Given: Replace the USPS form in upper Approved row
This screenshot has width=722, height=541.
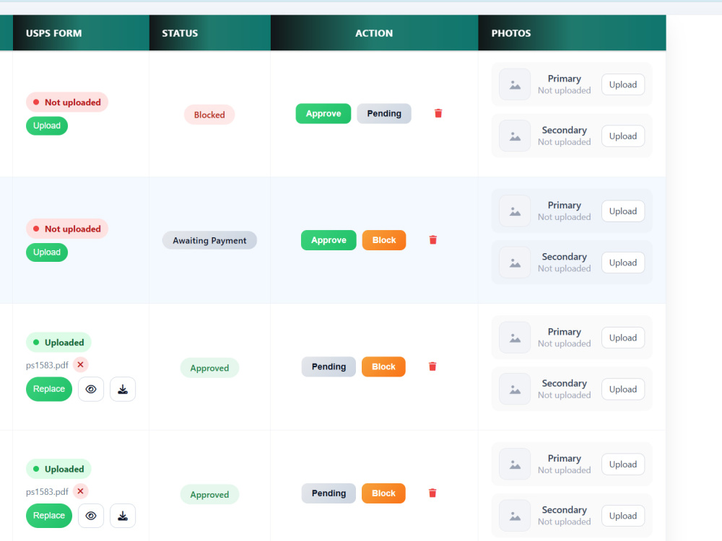Looking at the screenshot, I should [x=49, y=390].
